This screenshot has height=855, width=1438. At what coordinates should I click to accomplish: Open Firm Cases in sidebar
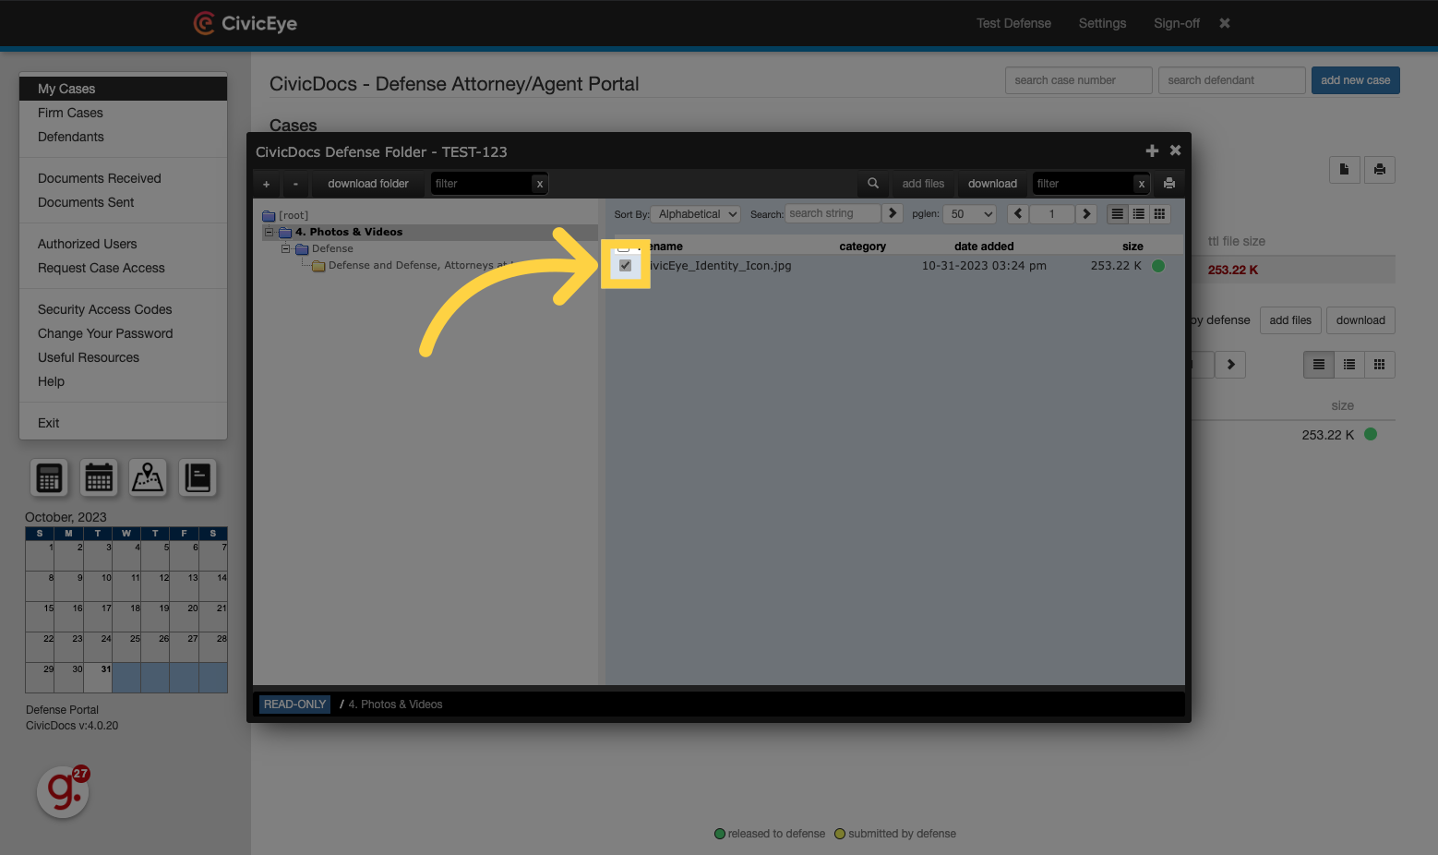[x=70, y=113]
